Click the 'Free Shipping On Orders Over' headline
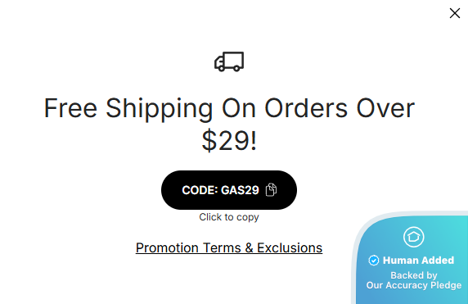Viewport: 468px width, 304px height. click(229, 108)
